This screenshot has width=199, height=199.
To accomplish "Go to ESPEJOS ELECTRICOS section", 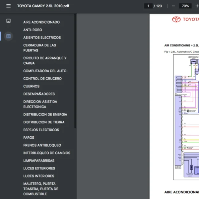I will click(41, 130).
